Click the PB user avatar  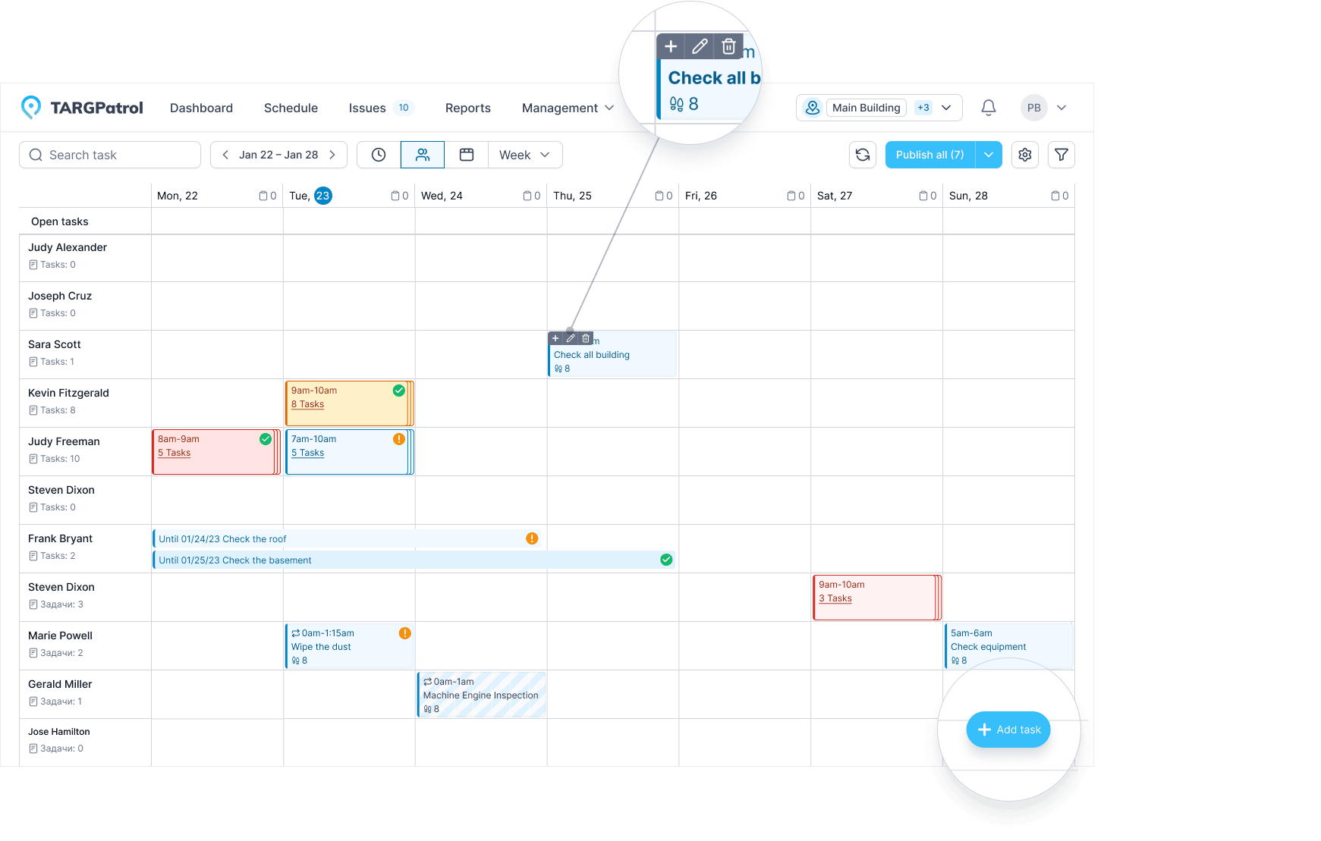point(1034,108)
